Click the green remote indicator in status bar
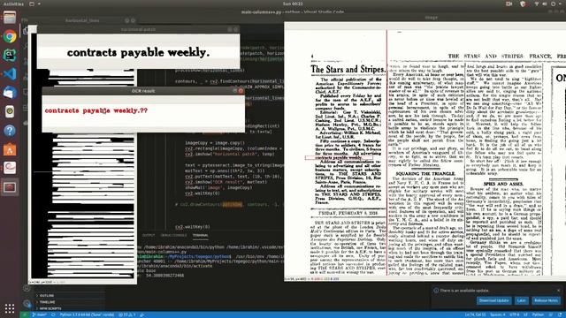Screen dimensions: 566x318 point(24,314)
